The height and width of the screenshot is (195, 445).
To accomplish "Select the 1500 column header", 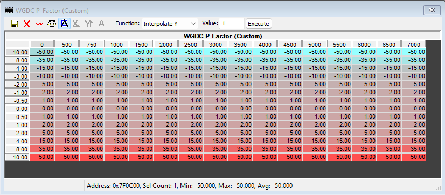I will 141,44.
